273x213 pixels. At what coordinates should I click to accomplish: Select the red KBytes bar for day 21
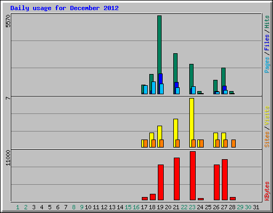pos(176,179)
